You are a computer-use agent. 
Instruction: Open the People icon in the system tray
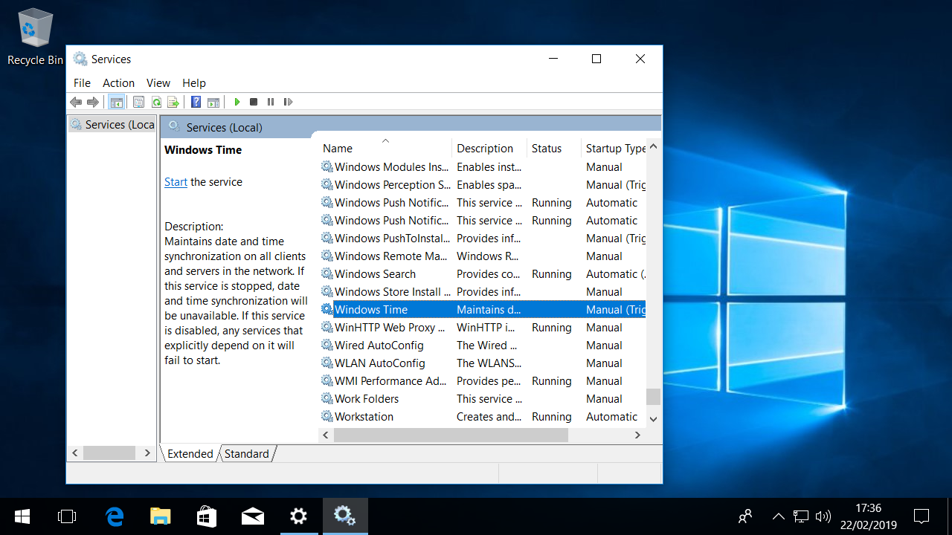tap(745, 516)
